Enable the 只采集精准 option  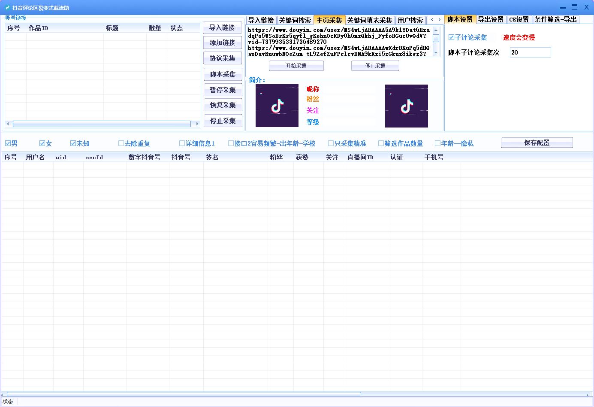pyautogui.click(x=331, y=143)
